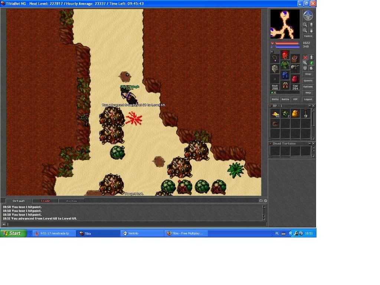Viewport: 380px width, 285px height.
Task: Switch to Ventrilo in taskbar
Action: [x=142, y=233]
